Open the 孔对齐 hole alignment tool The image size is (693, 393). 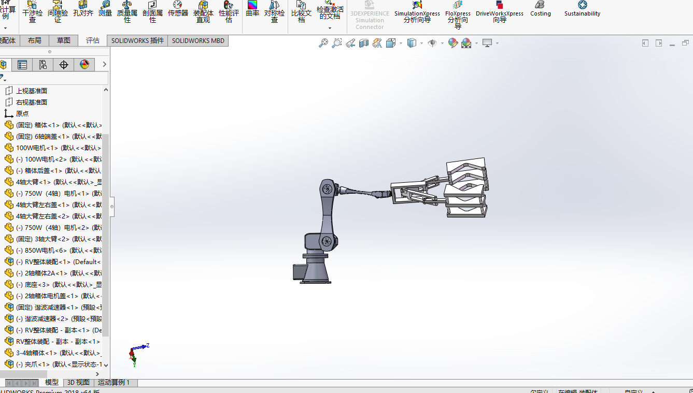point(83,9)
